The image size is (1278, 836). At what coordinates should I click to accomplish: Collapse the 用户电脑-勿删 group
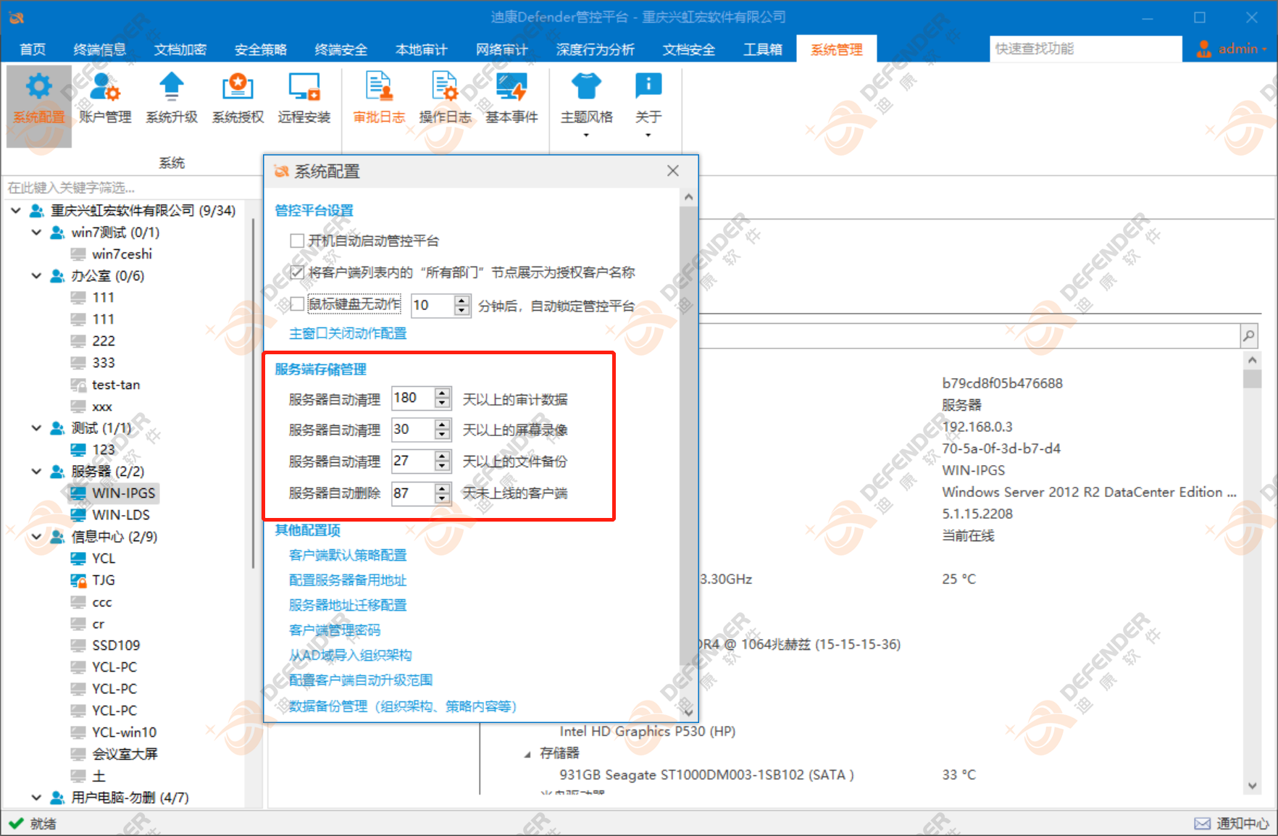pos(36,798)
